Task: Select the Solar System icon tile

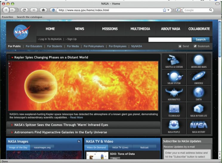Action: click(x=174, y=77)
